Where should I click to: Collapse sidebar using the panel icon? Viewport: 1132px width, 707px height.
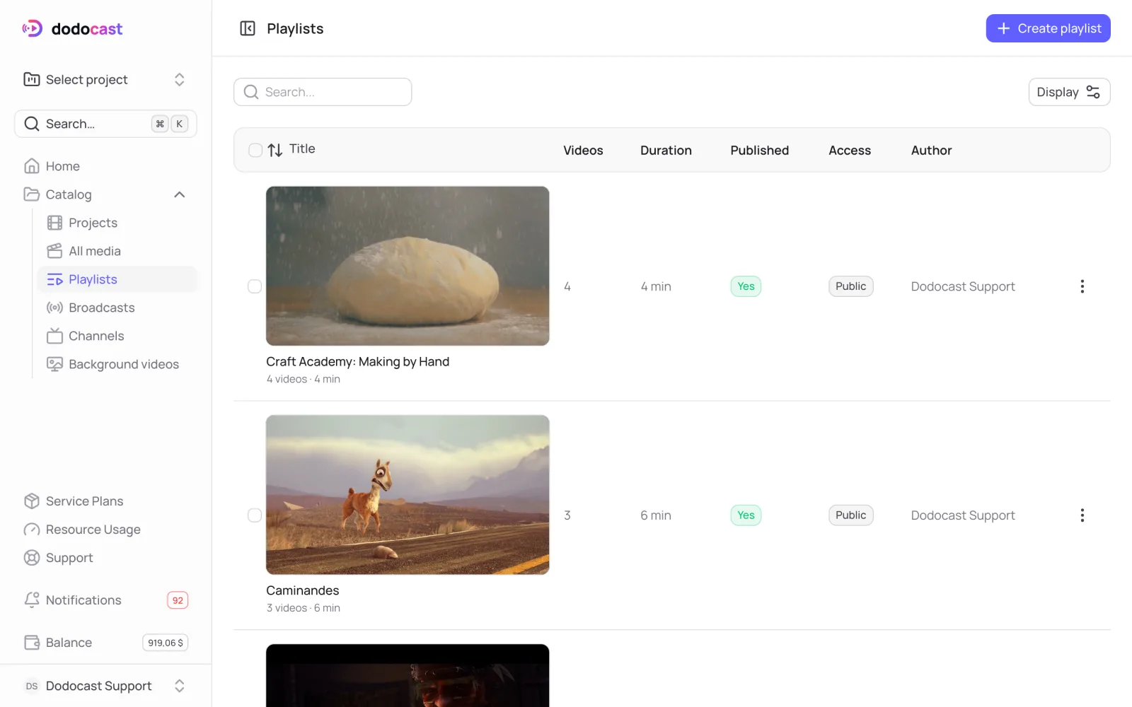click(248, 28)
